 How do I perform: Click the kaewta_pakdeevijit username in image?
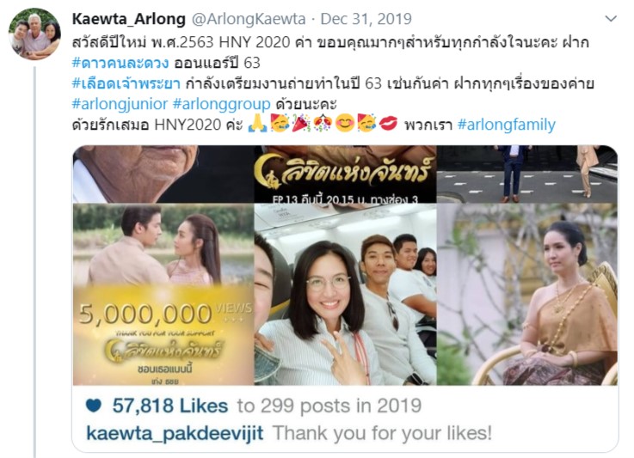(x=175, y=433)
